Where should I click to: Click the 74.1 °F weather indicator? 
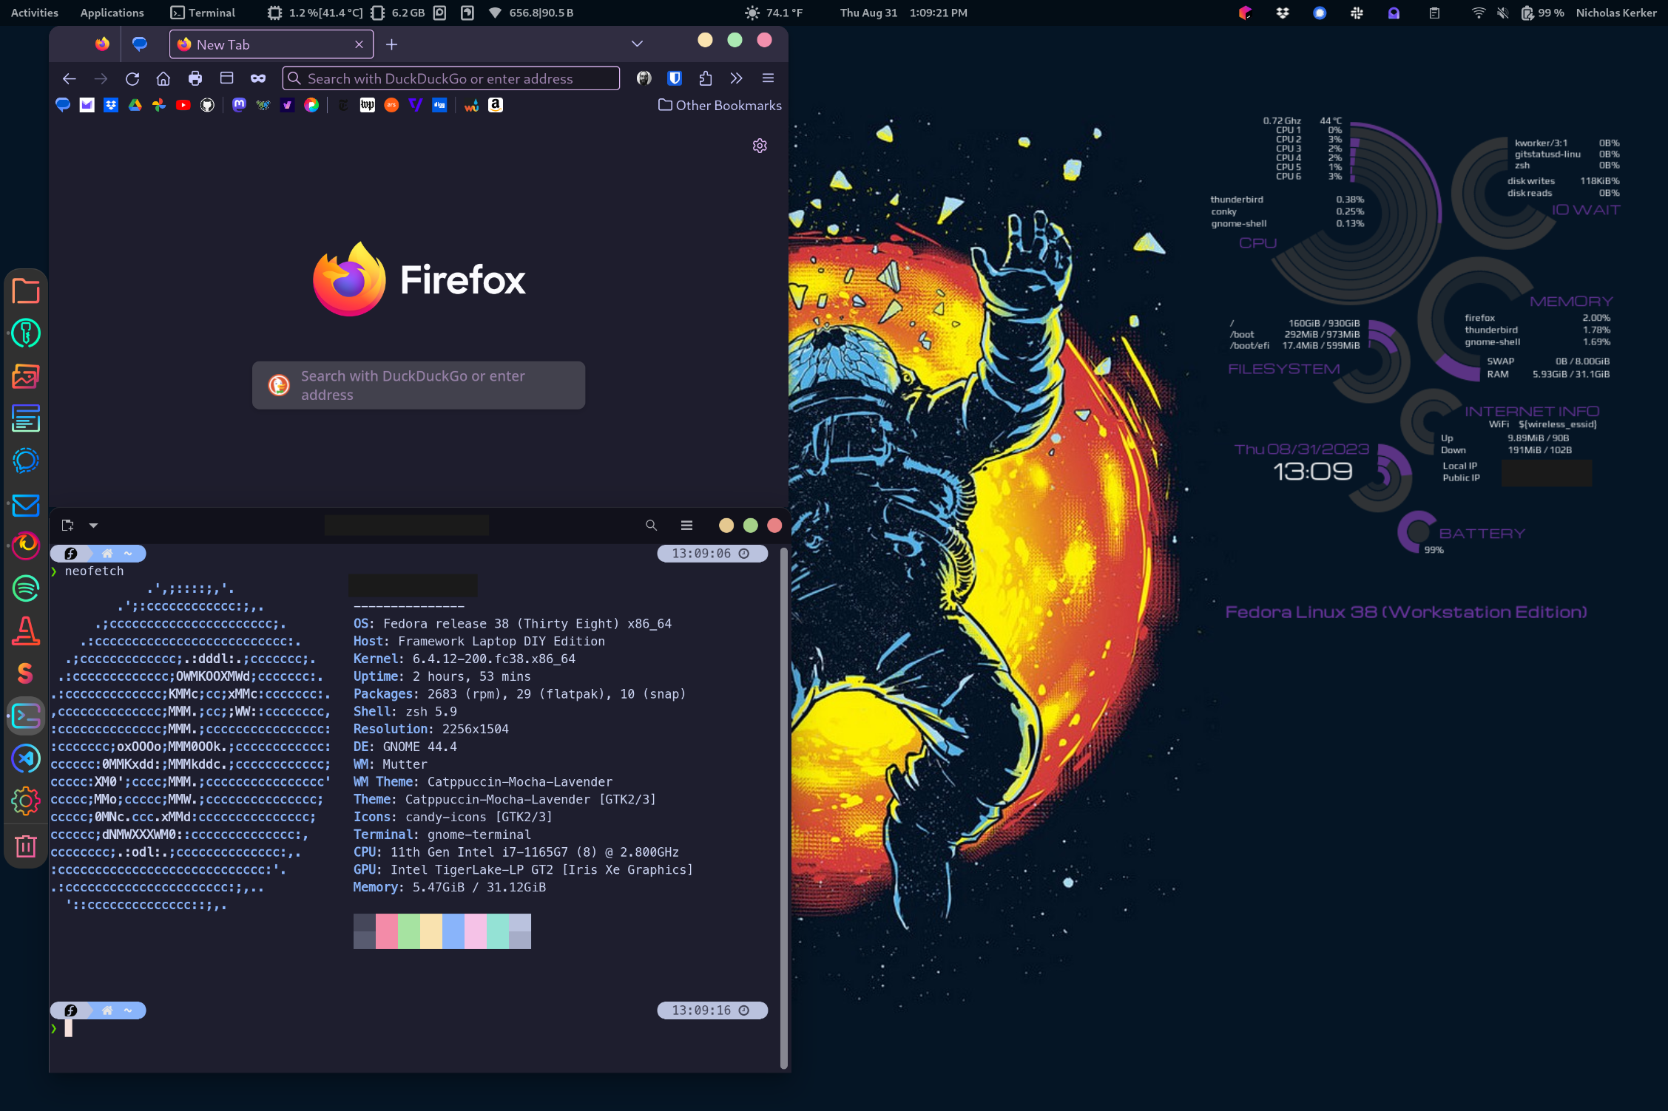(x=773, y=13)
